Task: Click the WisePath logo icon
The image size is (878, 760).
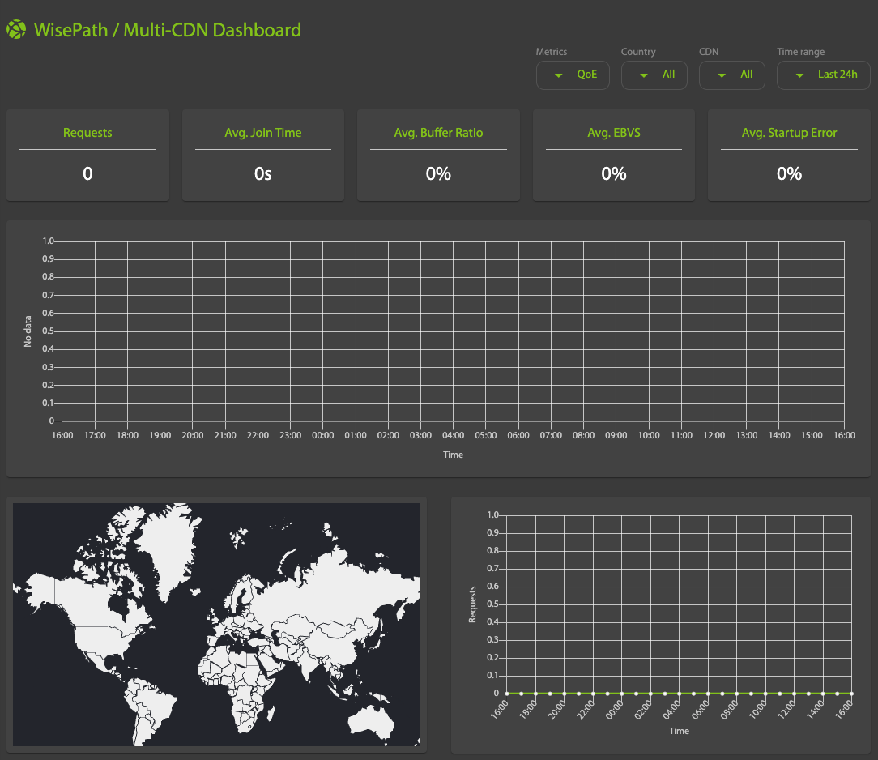Action: tap(15, 28)
